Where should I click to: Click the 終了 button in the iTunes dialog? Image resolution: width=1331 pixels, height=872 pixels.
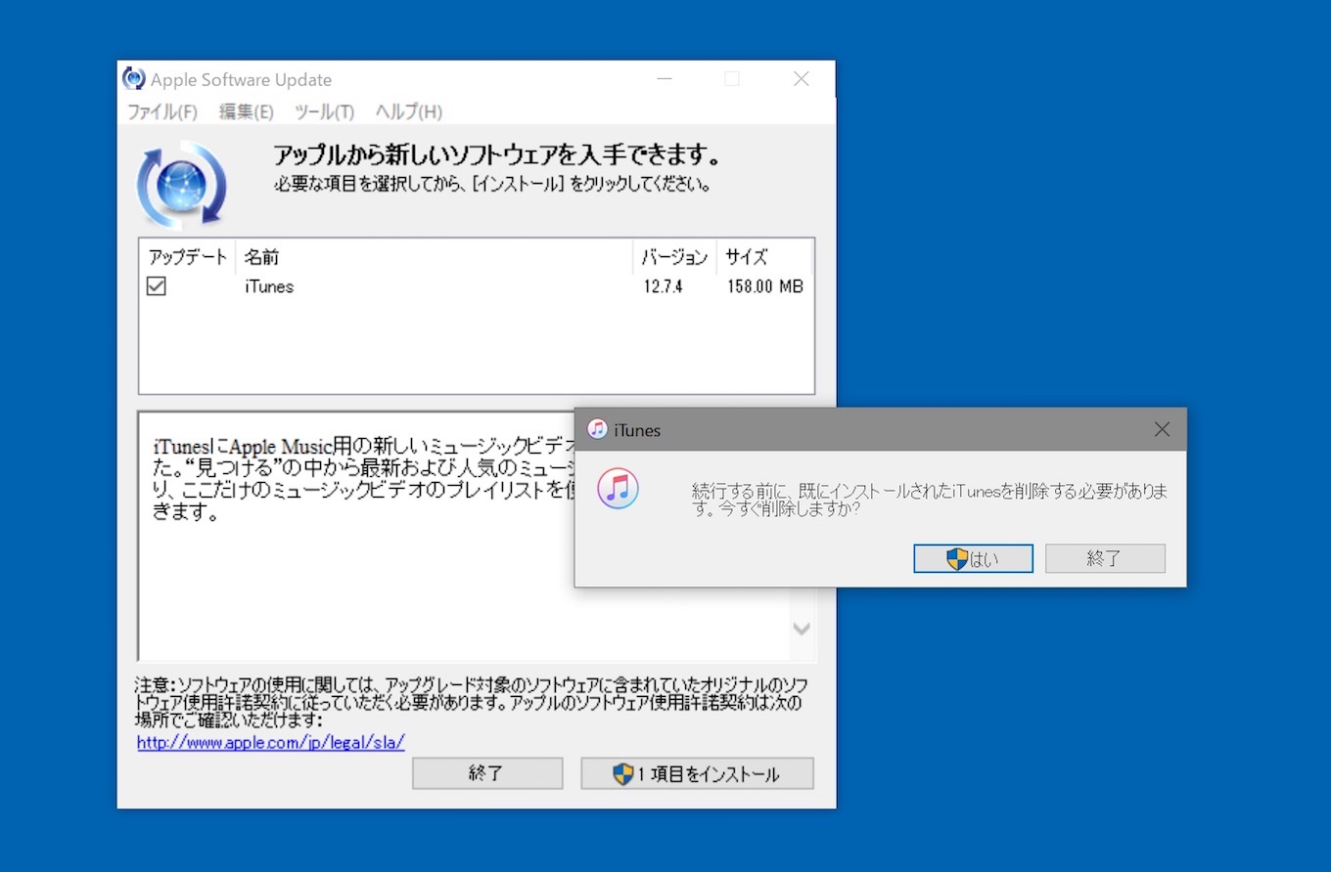click(x=1105, y=558)
